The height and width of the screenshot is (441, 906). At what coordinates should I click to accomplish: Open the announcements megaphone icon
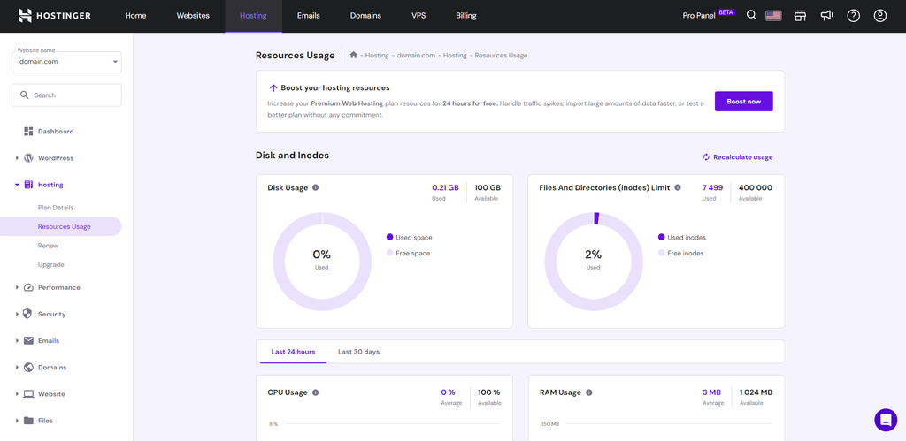(x=827, y=16)
